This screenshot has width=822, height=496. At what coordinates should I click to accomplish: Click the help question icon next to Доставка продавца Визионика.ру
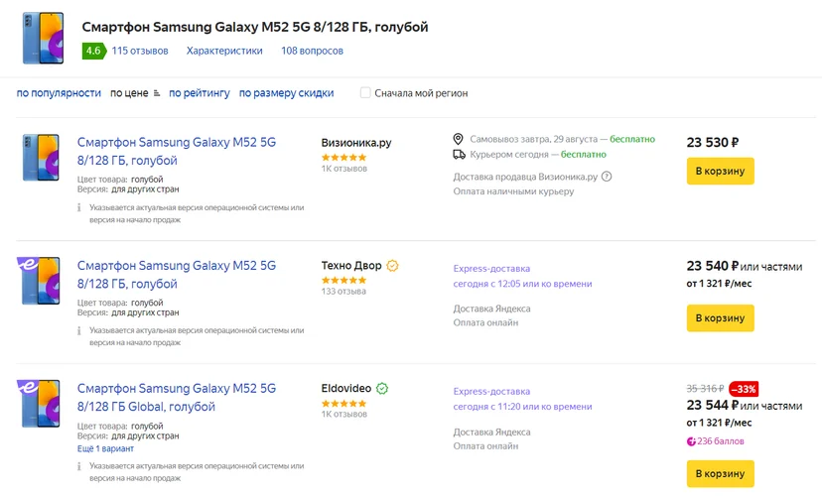click(607, 177)
